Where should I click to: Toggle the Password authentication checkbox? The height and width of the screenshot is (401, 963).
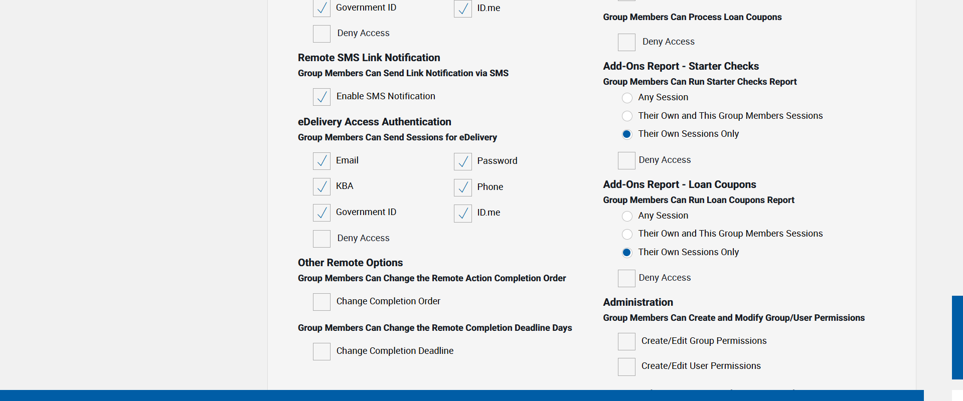462,161
